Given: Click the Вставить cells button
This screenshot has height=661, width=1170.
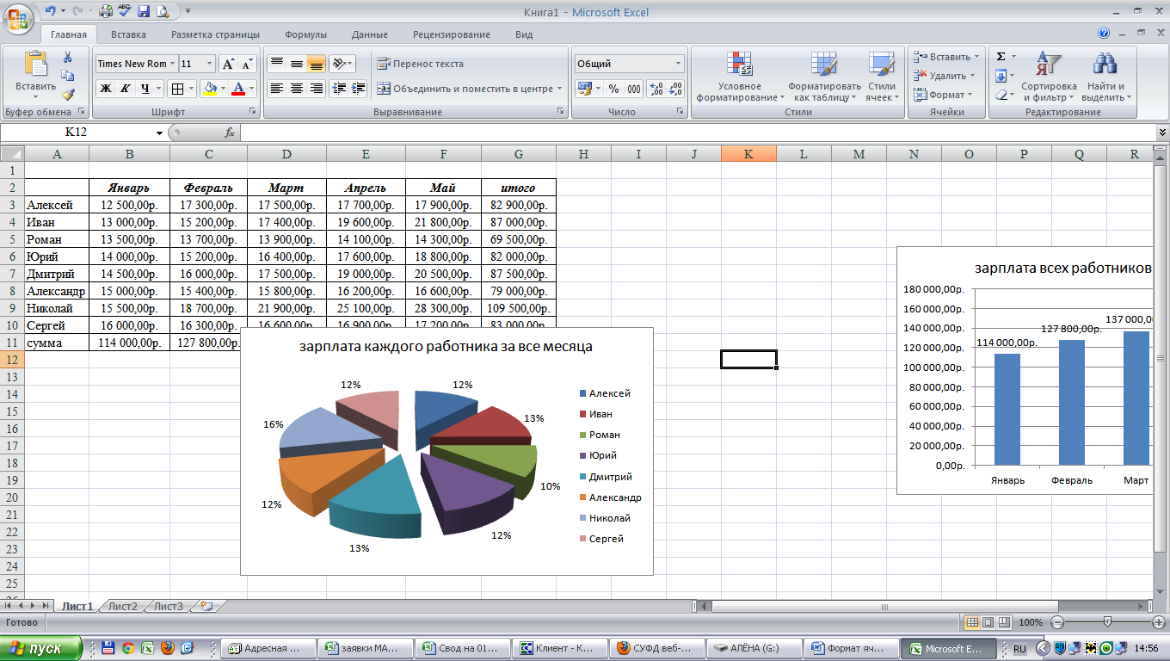Looking at the screenshot, I should [x=945, y=57].
